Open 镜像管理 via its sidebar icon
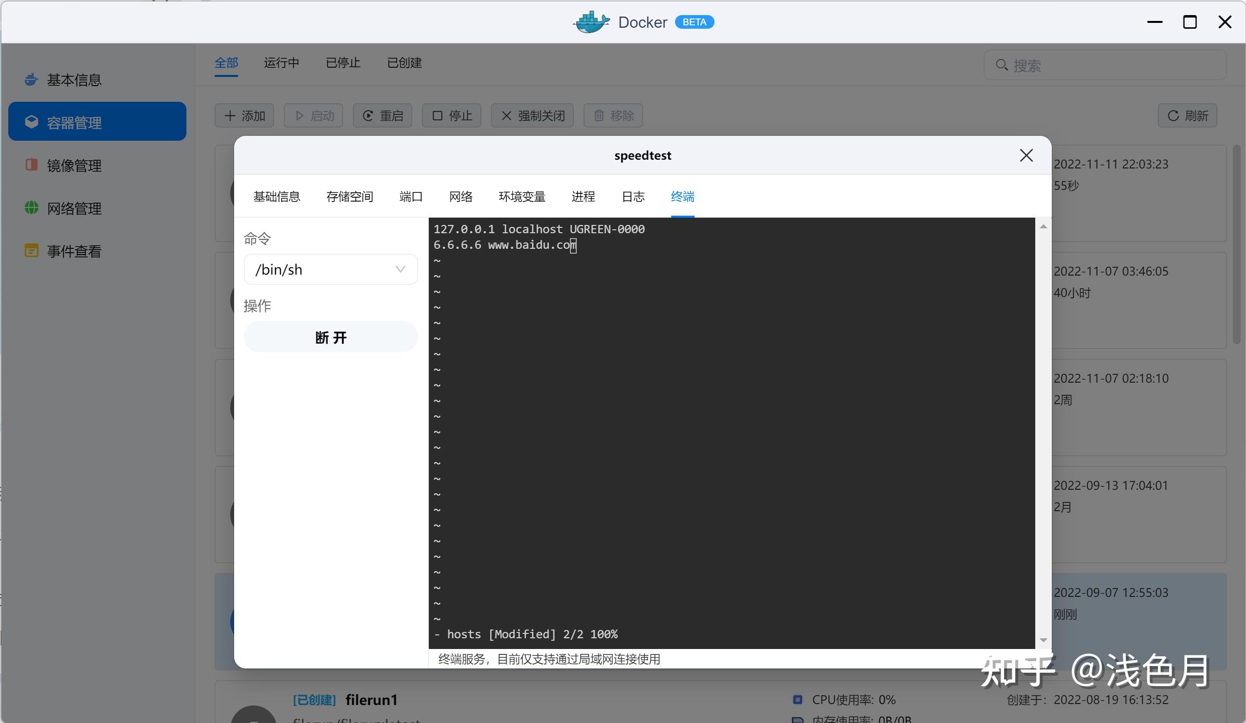The image size is (1246, 723). pyautogui.click(x=31, y=165)
